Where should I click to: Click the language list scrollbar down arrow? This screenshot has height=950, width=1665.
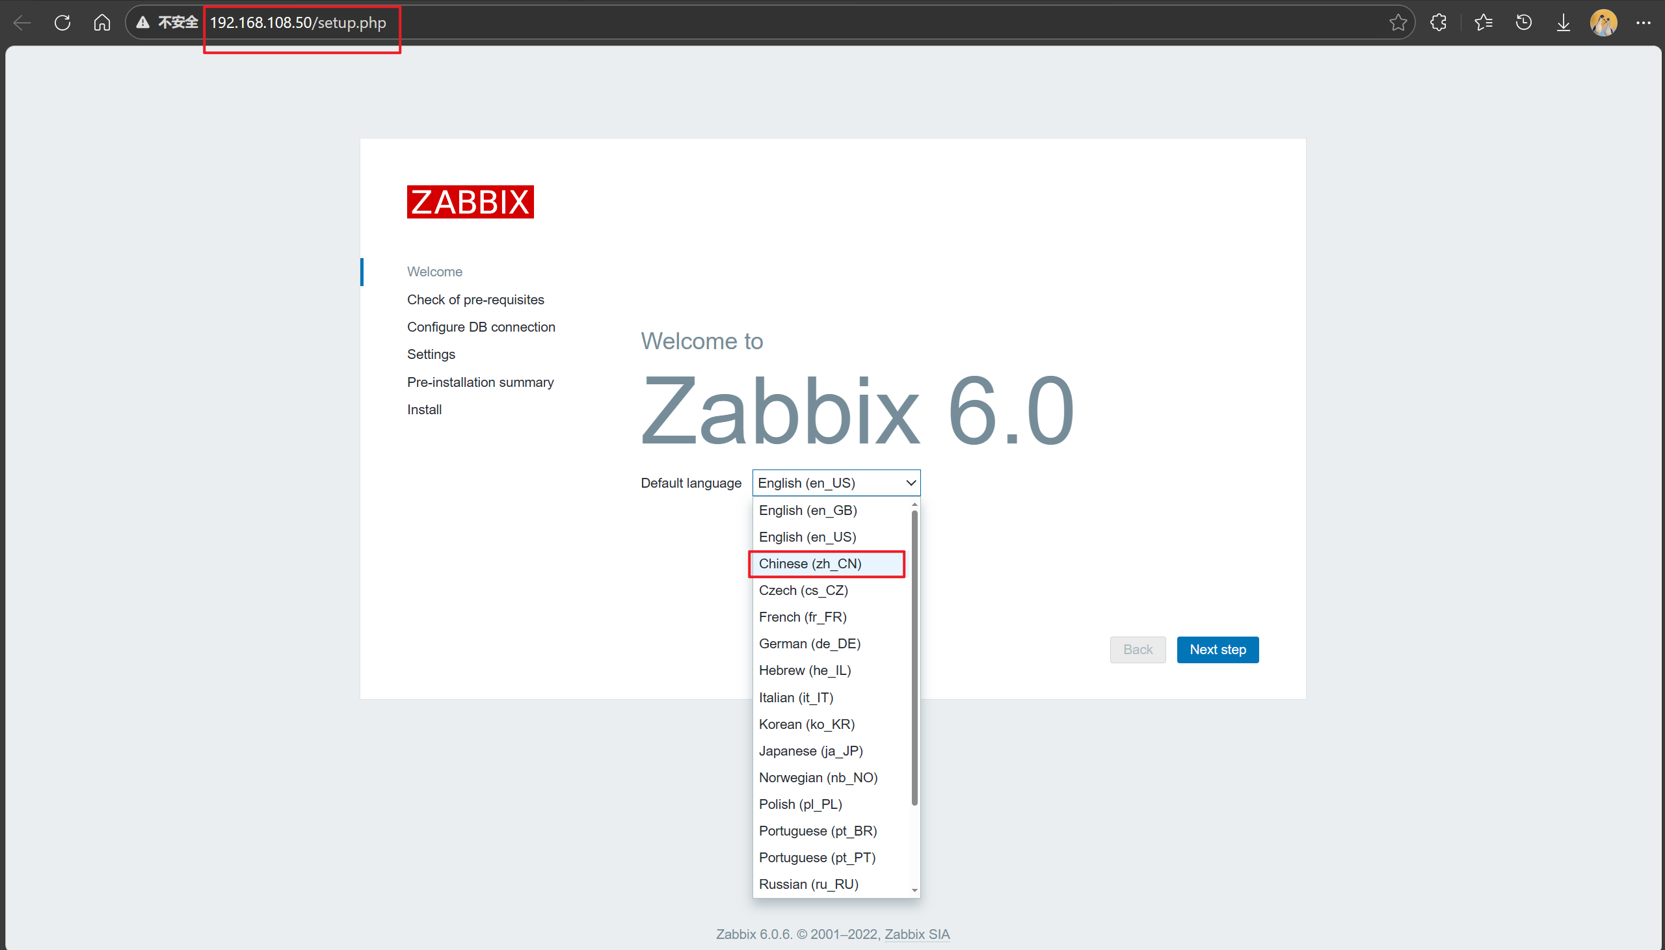914,891
